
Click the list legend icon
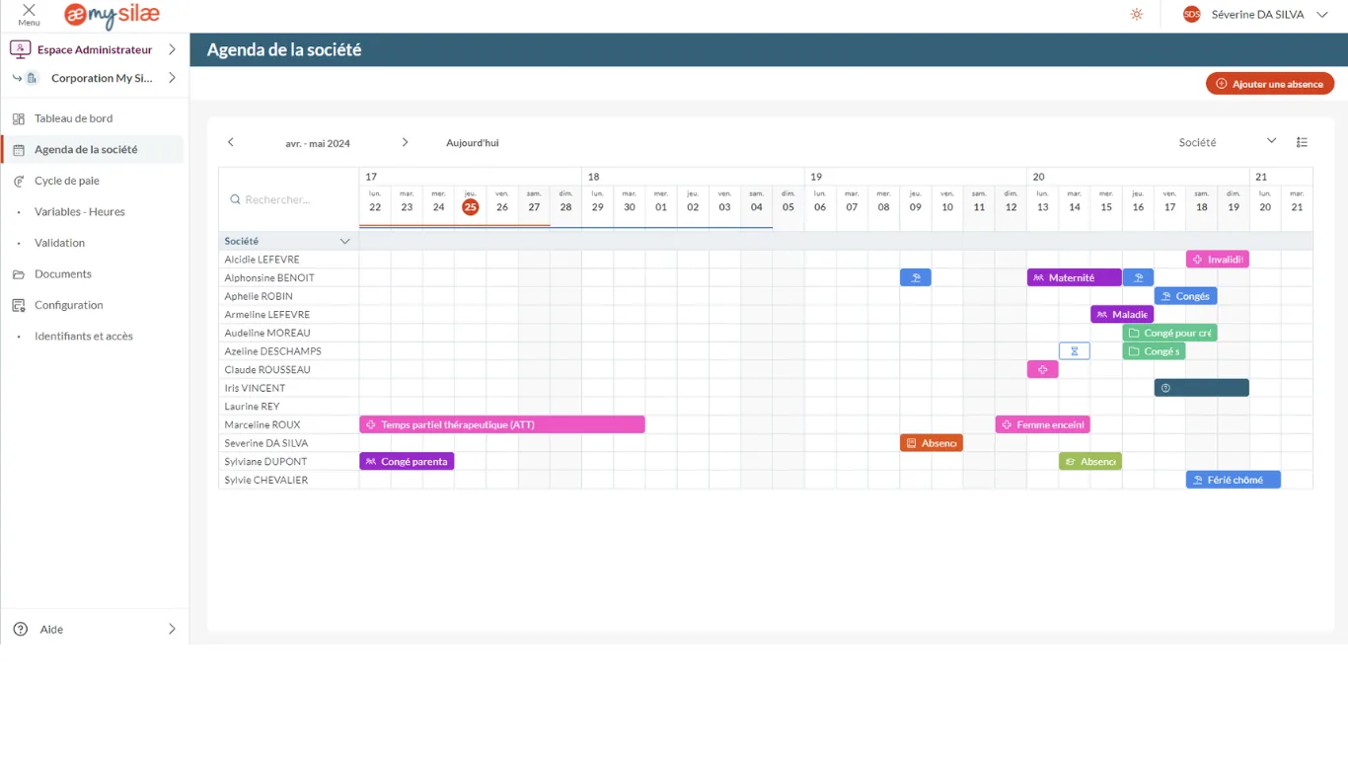click(x=1302, y=142)
